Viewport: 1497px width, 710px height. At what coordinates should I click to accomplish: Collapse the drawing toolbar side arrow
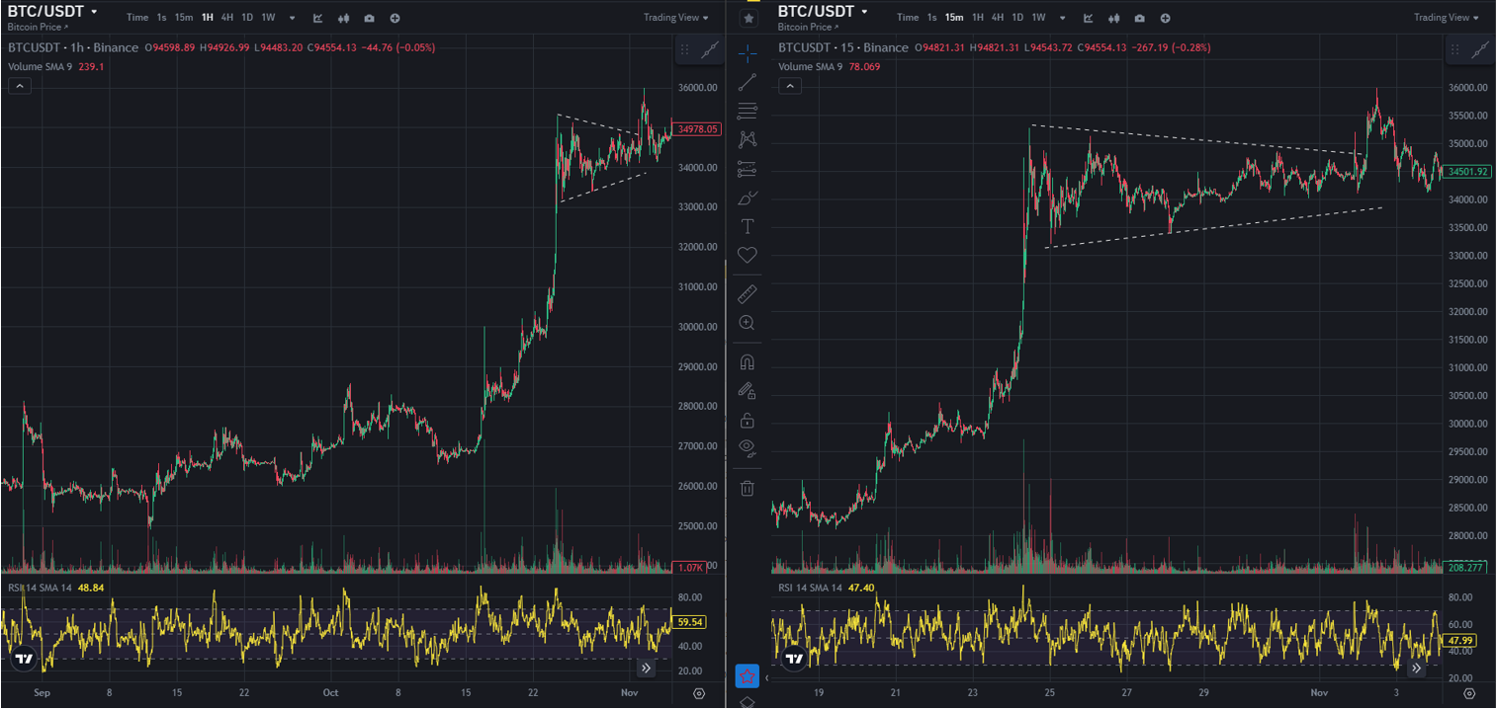pos(767,676)
